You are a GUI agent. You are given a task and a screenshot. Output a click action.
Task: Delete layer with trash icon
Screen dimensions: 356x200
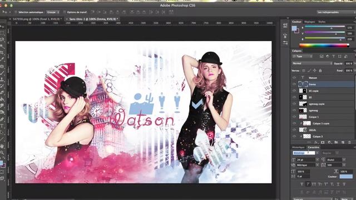(350, 142)
